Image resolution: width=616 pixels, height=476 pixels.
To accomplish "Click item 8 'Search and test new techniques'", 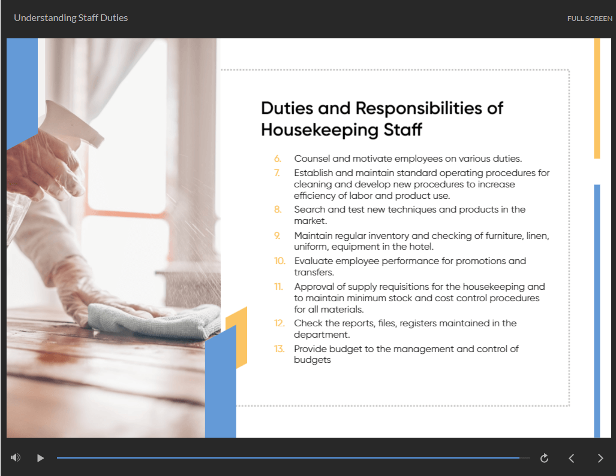I will tap(410, 215).
